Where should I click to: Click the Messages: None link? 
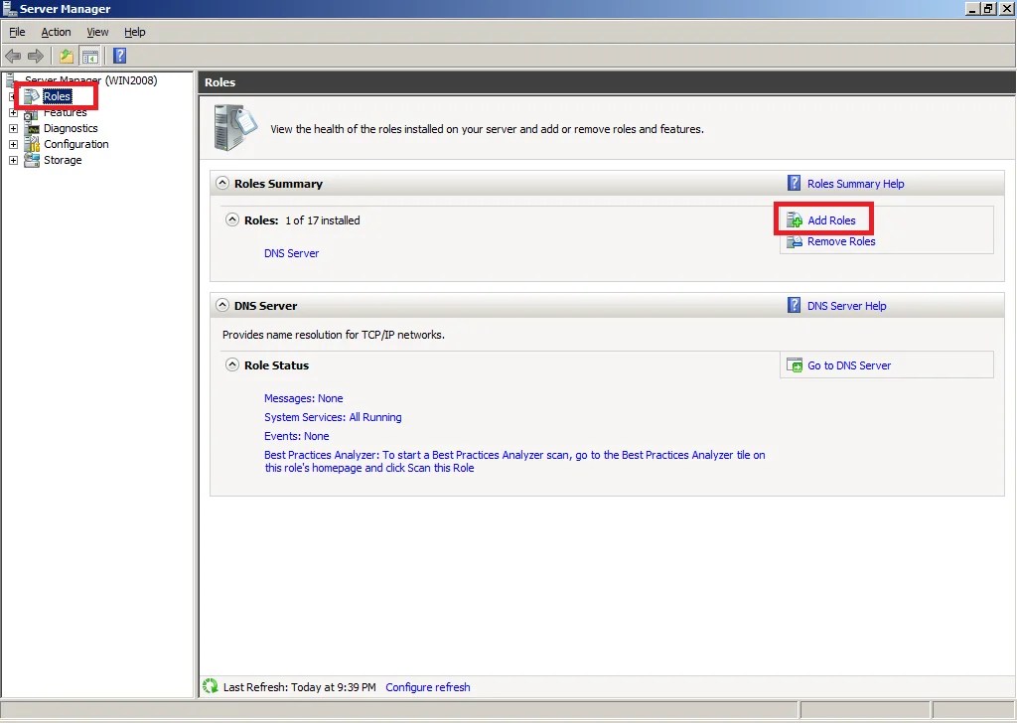(x=304, y=398)
